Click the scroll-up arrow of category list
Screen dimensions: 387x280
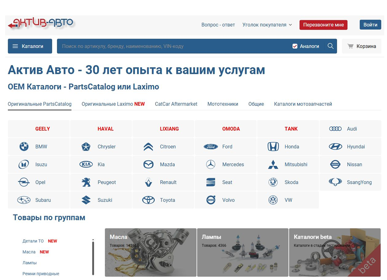[93, 239]
